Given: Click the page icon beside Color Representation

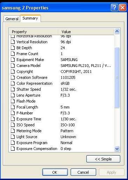Looking at the screenshot, I should [13, 83].
